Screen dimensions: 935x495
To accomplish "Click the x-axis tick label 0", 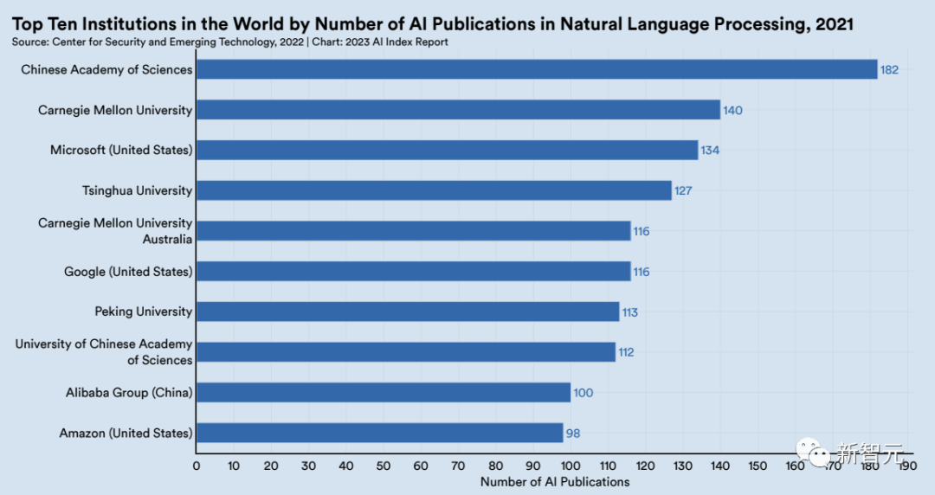I will [x=197, y=466].
